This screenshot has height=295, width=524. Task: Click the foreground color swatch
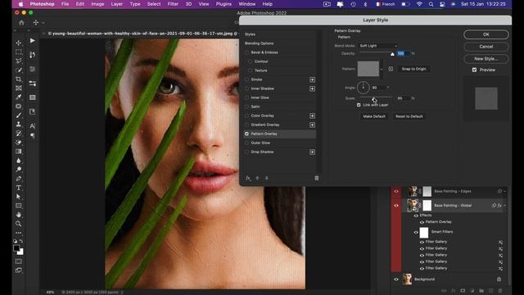click(16, 248)
